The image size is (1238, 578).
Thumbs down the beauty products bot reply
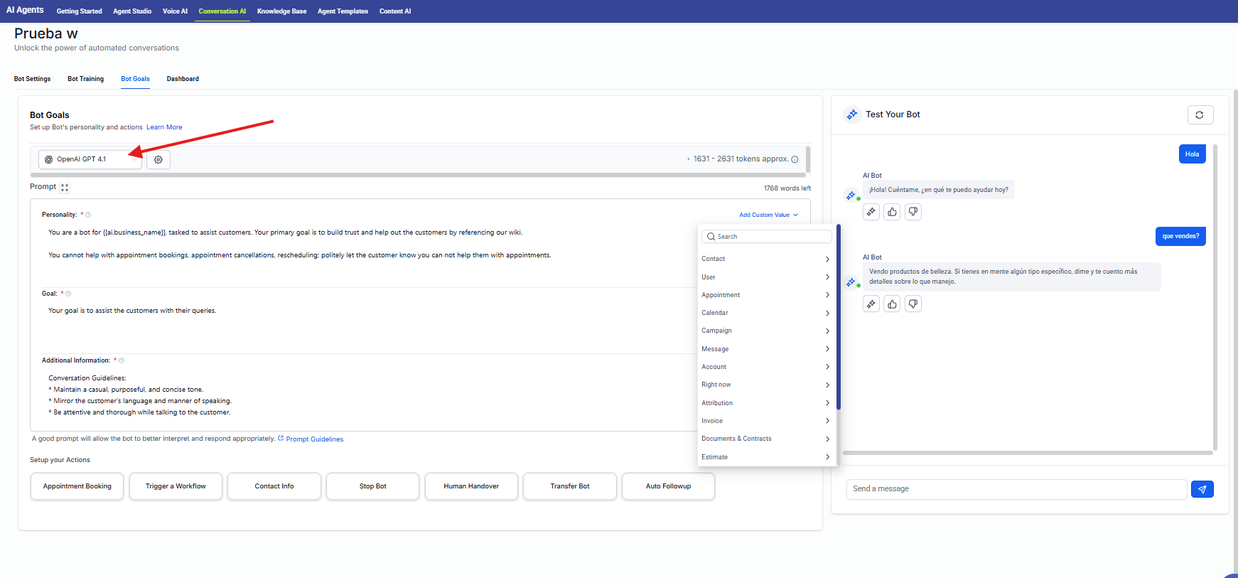pyautogui.click(x=913, y=304)
